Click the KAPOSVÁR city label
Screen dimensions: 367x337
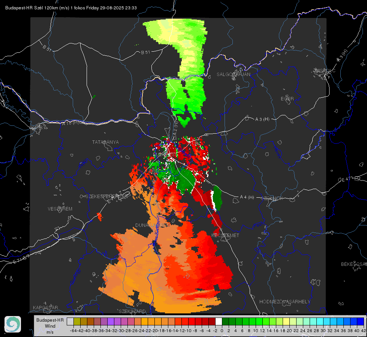coord(45,307)
